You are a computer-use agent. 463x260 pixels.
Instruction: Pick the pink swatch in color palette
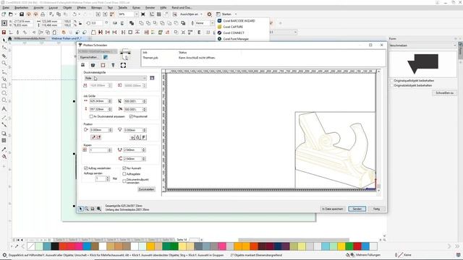[222, 246]
